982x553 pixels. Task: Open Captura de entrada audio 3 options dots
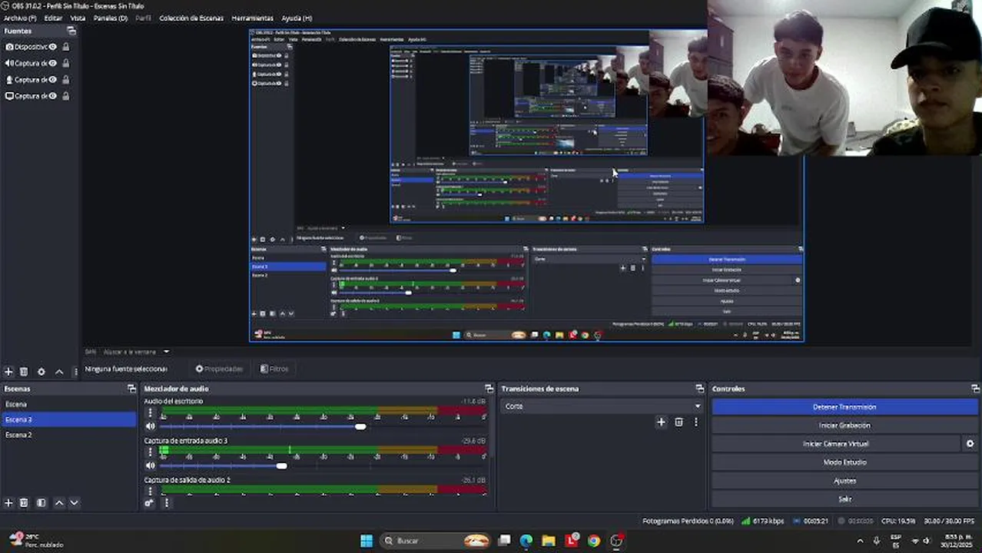[x=151, y=452]
